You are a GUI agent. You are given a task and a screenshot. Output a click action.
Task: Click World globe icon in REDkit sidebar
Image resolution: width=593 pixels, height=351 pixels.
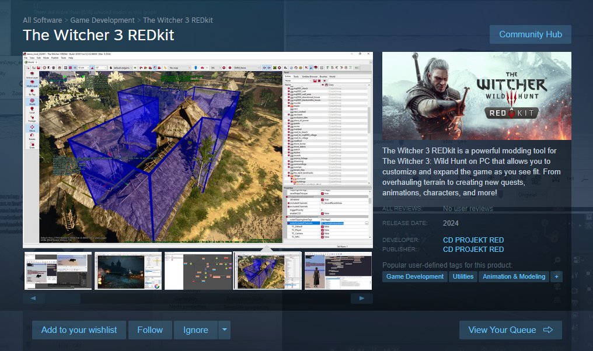click(x=32, y=101)
